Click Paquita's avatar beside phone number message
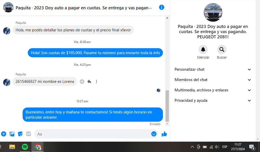Screen dimensions: 260x152 [7, 82]
